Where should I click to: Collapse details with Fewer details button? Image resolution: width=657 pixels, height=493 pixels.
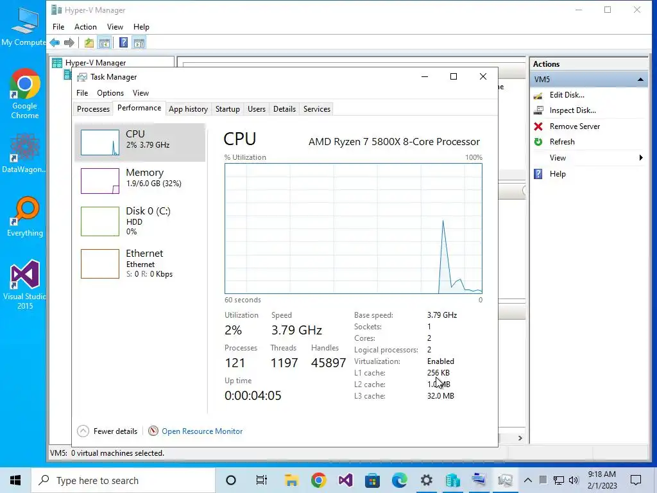pos(107,431)
